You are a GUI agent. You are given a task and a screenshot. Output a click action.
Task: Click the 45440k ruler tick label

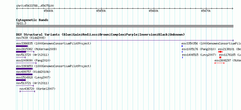[x=48, y=11]
